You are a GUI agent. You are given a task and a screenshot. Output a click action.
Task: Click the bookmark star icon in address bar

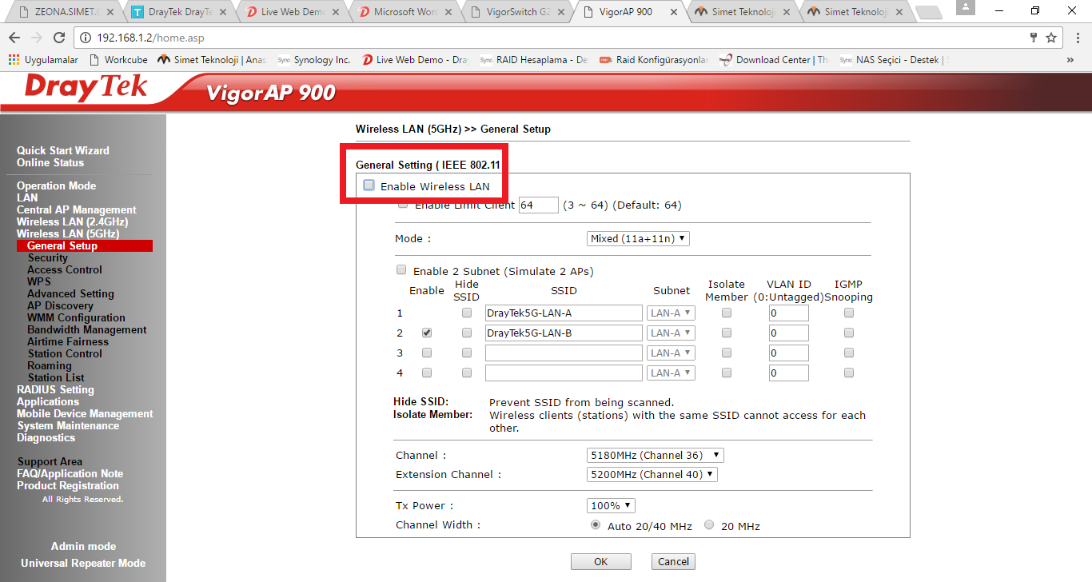click(x=1051, y=38)
